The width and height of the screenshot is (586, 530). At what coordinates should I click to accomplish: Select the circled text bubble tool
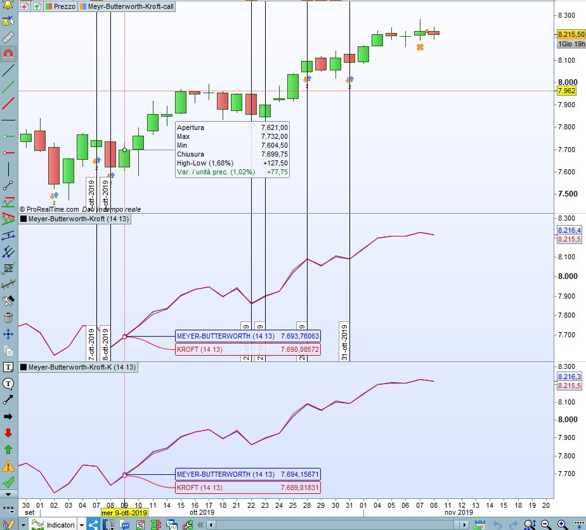point(8,384)
